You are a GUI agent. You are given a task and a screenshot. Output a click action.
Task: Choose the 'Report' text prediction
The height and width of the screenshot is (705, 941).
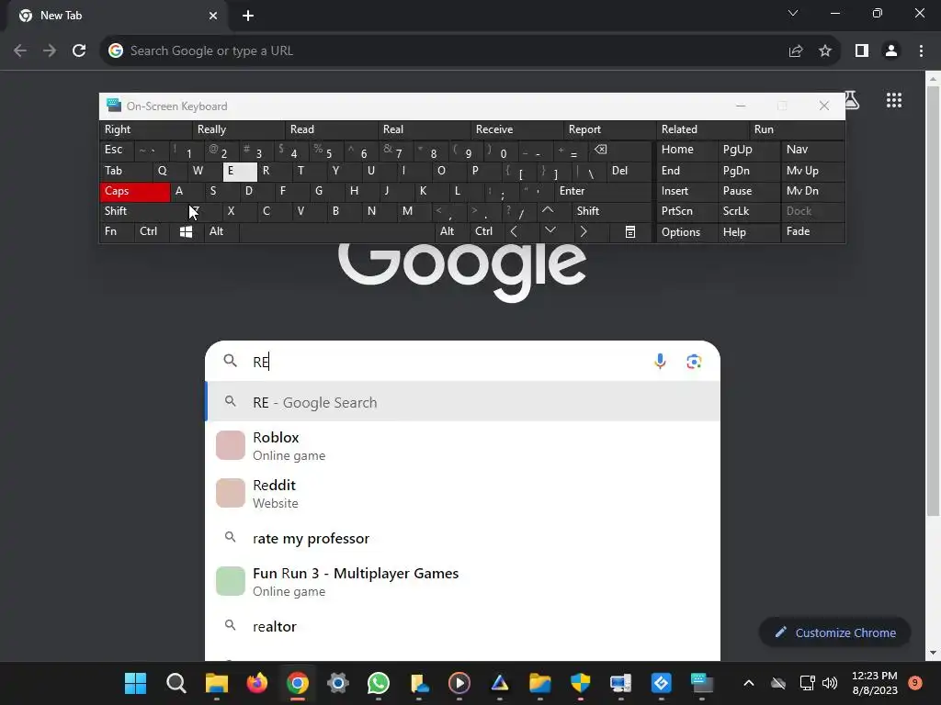pyautogui.click(x=610, y=129)
